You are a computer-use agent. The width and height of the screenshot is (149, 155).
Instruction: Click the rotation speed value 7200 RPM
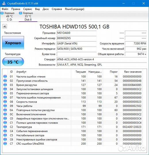(136, 44)
